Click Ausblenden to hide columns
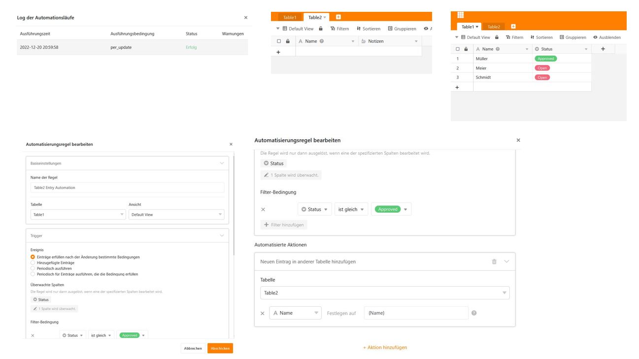 coord(606,37)
